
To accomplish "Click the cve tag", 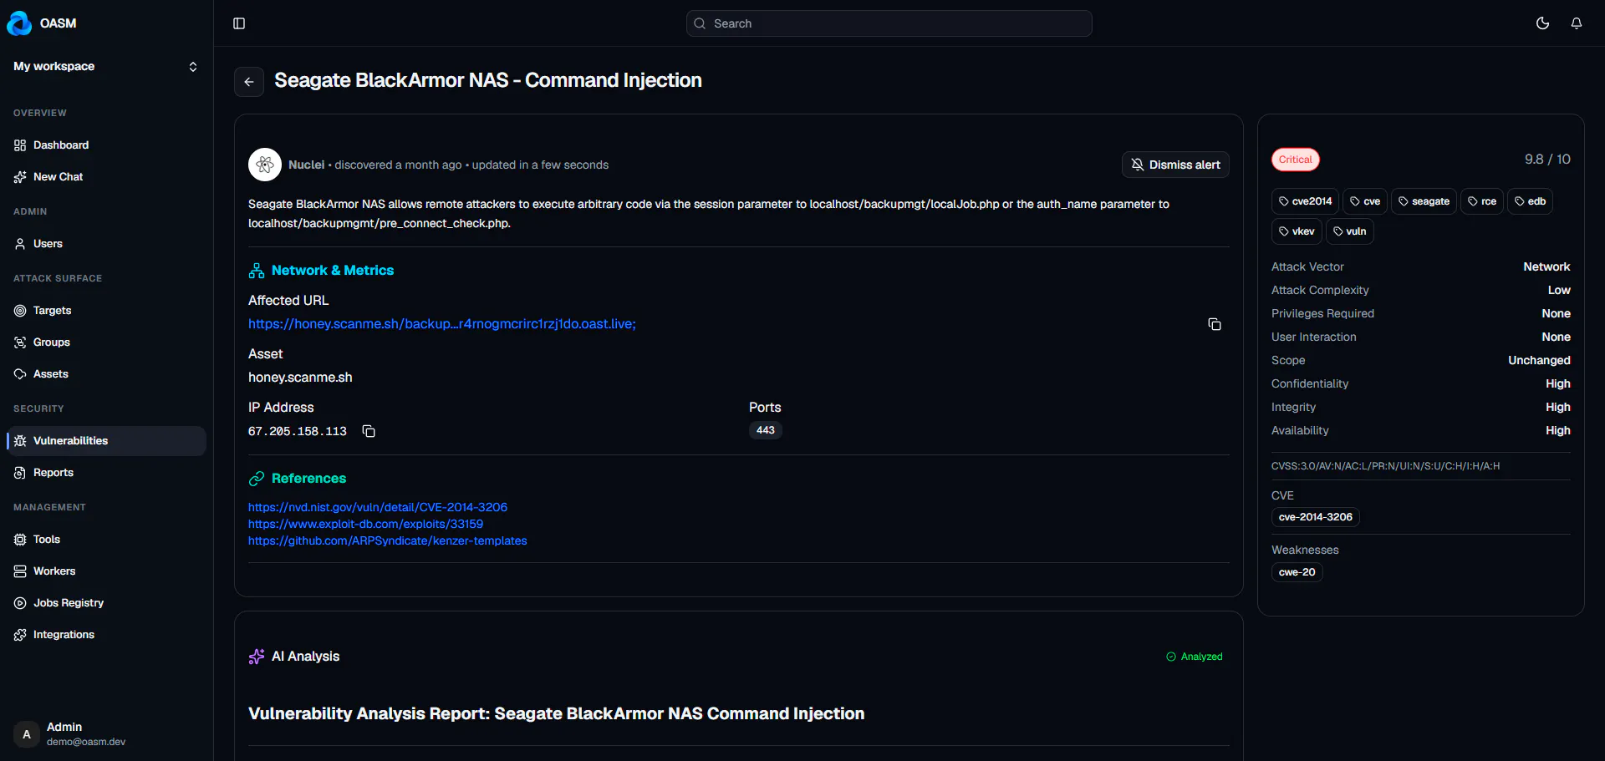I will click(1365, 201).
